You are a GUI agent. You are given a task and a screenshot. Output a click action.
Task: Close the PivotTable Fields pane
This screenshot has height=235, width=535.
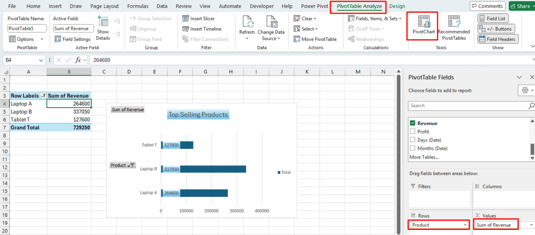[531, 77]
